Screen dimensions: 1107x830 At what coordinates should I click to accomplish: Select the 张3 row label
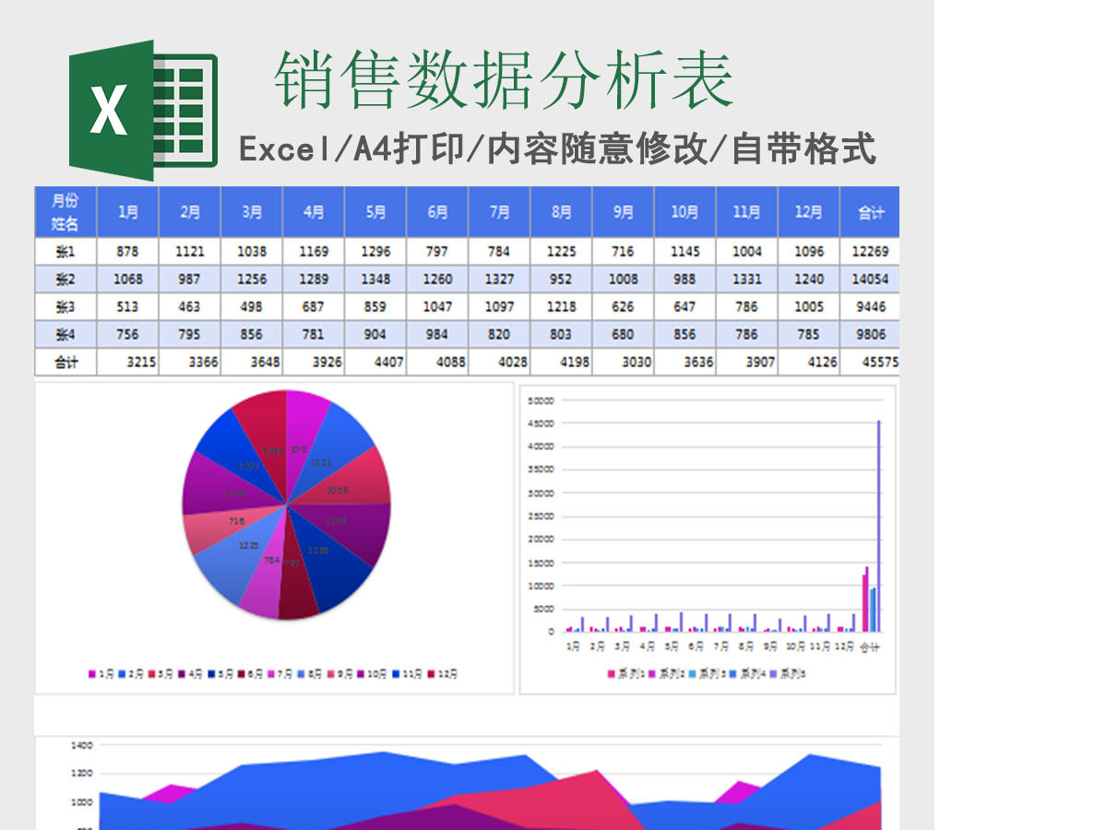coord(65,307)
